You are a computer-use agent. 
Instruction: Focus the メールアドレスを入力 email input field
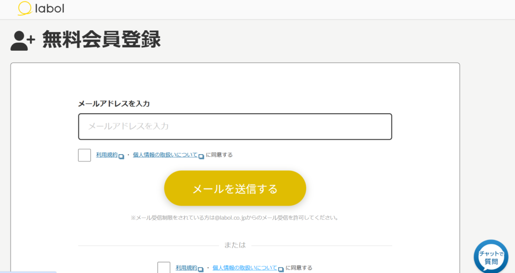235,127
